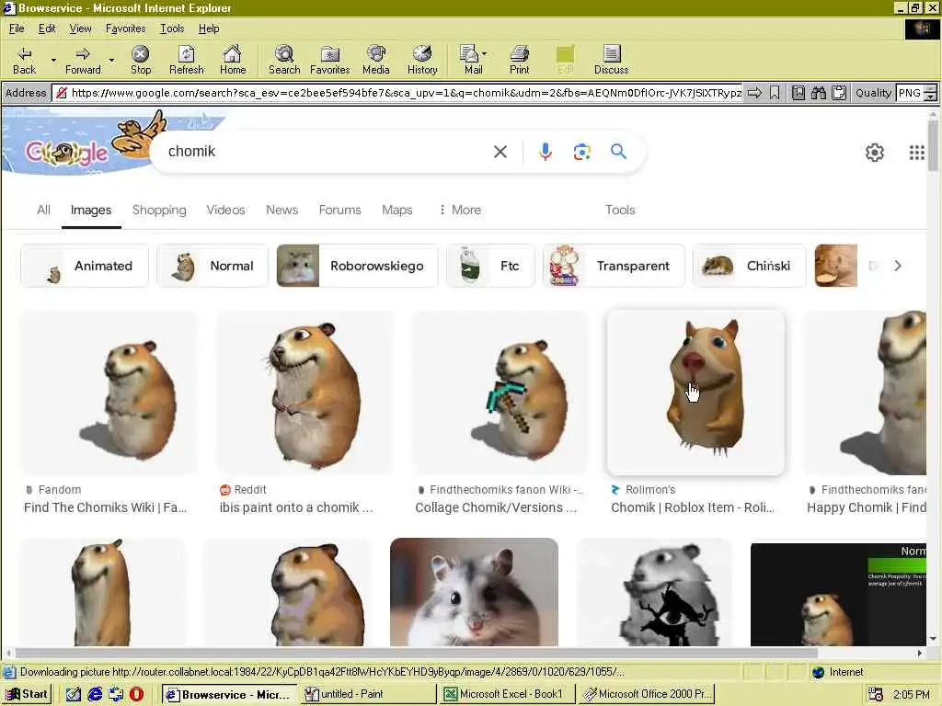Switch to the Videos tab
The image size is (942, 706).
click(225, 210)
